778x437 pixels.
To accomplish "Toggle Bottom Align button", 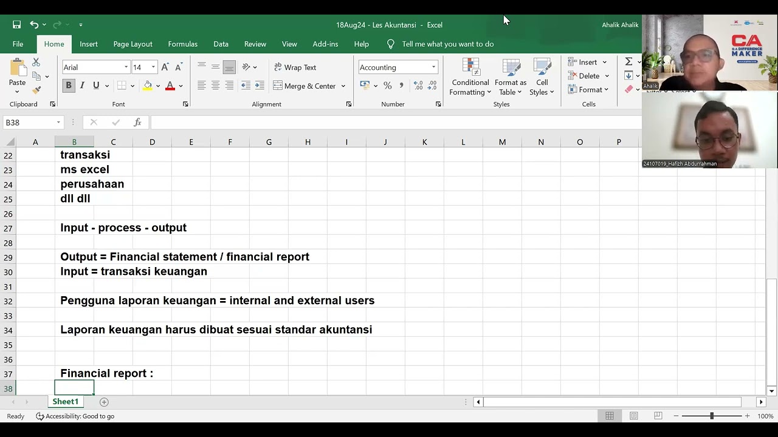I will point(229,67).
